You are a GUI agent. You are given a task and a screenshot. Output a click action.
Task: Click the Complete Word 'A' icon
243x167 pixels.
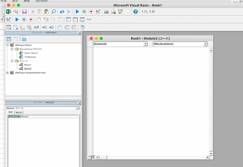click(x=36, y=28)
